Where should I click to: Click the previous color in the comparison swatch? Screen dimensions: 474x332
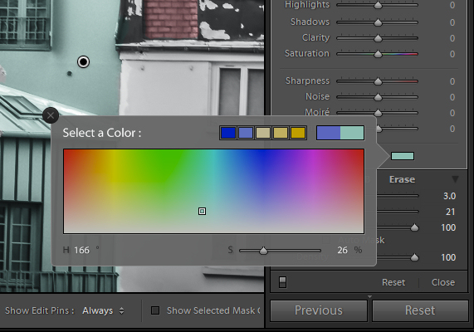(x=329, y=133)
